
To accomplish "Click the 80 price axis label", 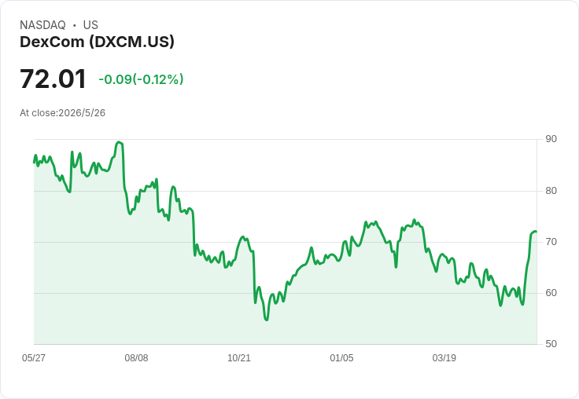I will (551, 191).
